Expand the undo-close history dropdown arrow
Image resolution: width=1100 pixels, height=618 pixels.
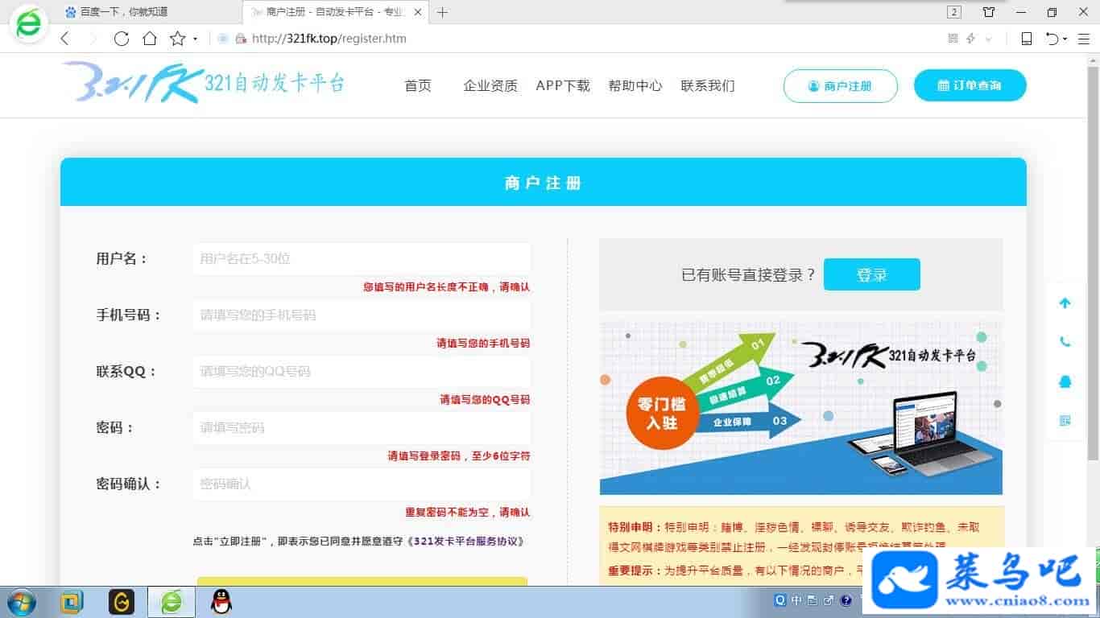1065,39
